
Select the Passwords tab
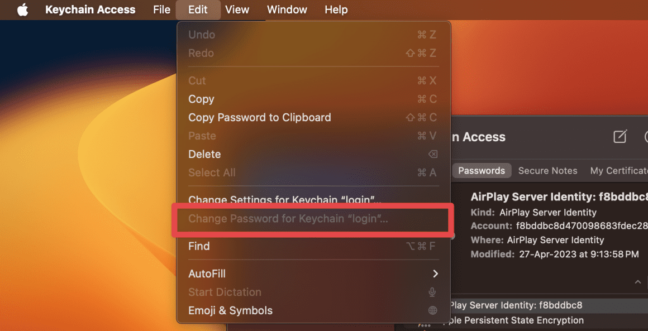(x=482, y=170)
